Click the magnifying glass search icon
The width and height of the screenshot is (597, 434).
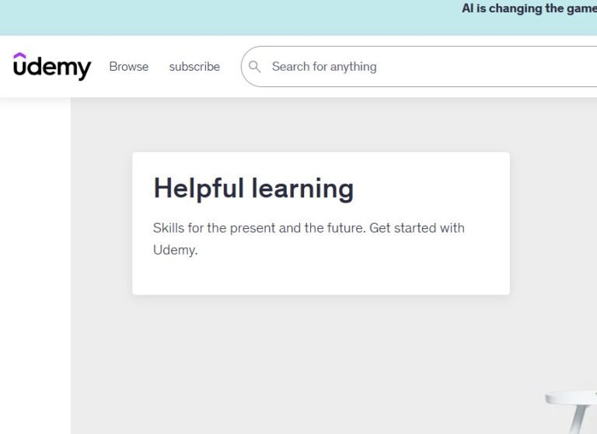pos(254,67)
